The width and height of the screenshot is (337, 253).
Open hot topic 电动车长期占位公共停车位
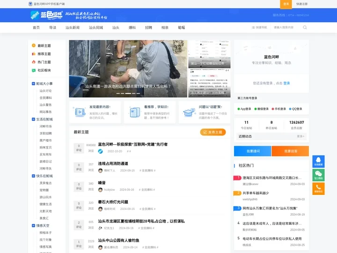[272, 238]
